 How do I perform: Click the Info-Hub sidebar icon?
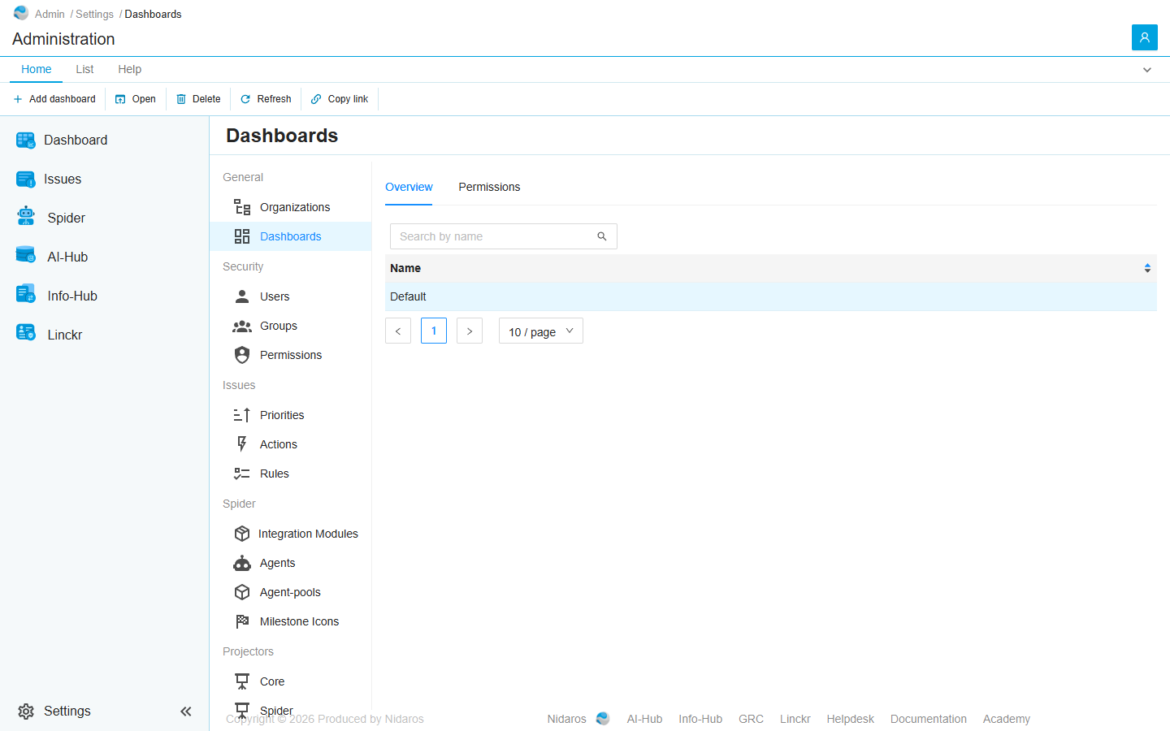(x=26, y=293)
